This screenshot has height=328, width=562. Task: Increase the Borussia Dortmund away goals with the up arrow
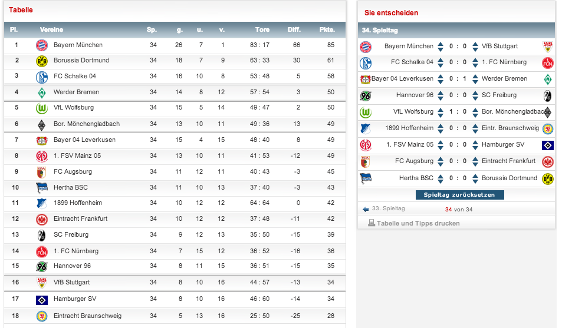point(475,175)
